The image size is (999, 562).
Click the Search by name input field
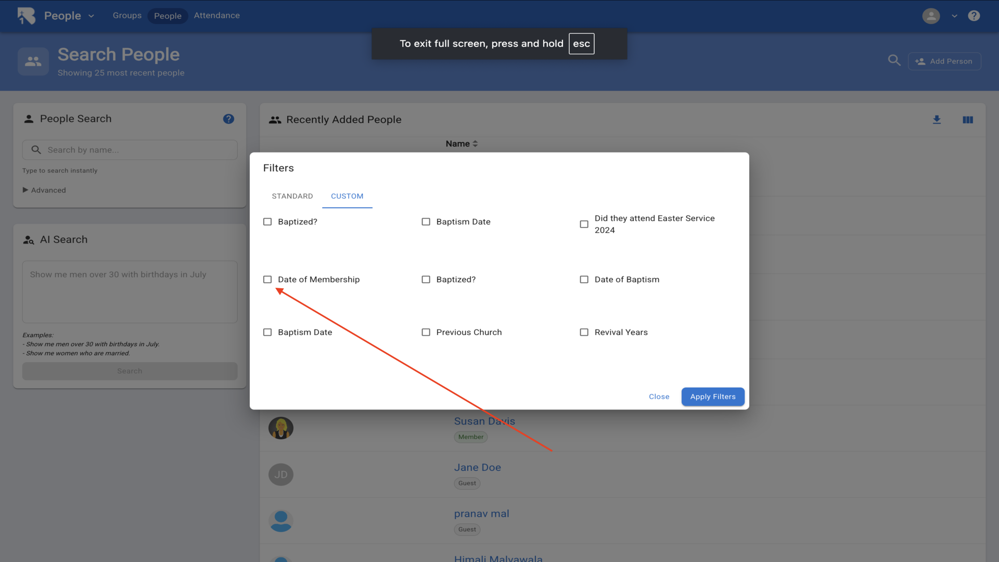[130, 150]
